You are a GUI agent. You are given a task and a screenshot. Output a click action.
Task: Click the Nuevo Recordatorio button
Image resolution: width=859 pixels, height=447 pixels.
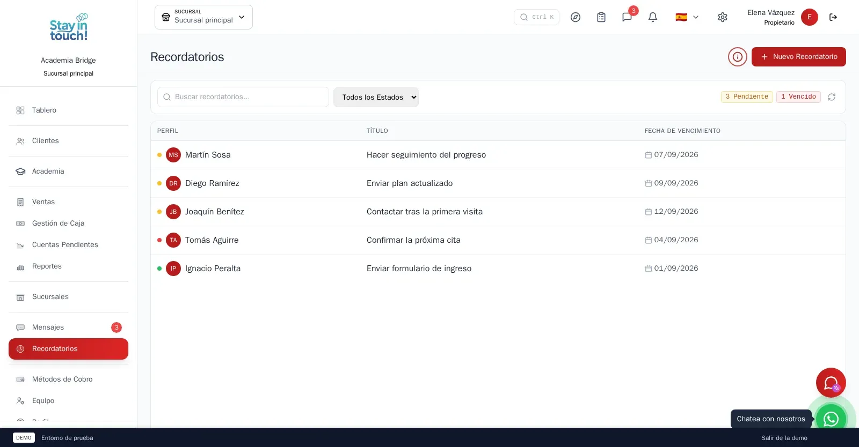point(799,57)
